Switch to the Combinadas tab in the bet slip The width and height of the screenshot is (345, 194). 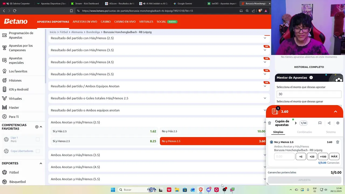305,132
